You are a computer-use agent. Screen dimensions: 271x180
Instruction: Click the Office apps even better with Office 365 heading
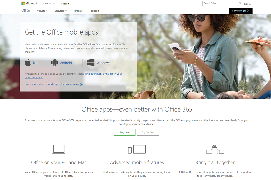pyautogui.click(x=137, y=109)
